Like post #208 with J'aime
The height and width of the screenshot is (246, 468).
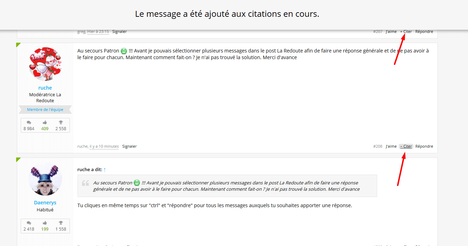(391, 146)
